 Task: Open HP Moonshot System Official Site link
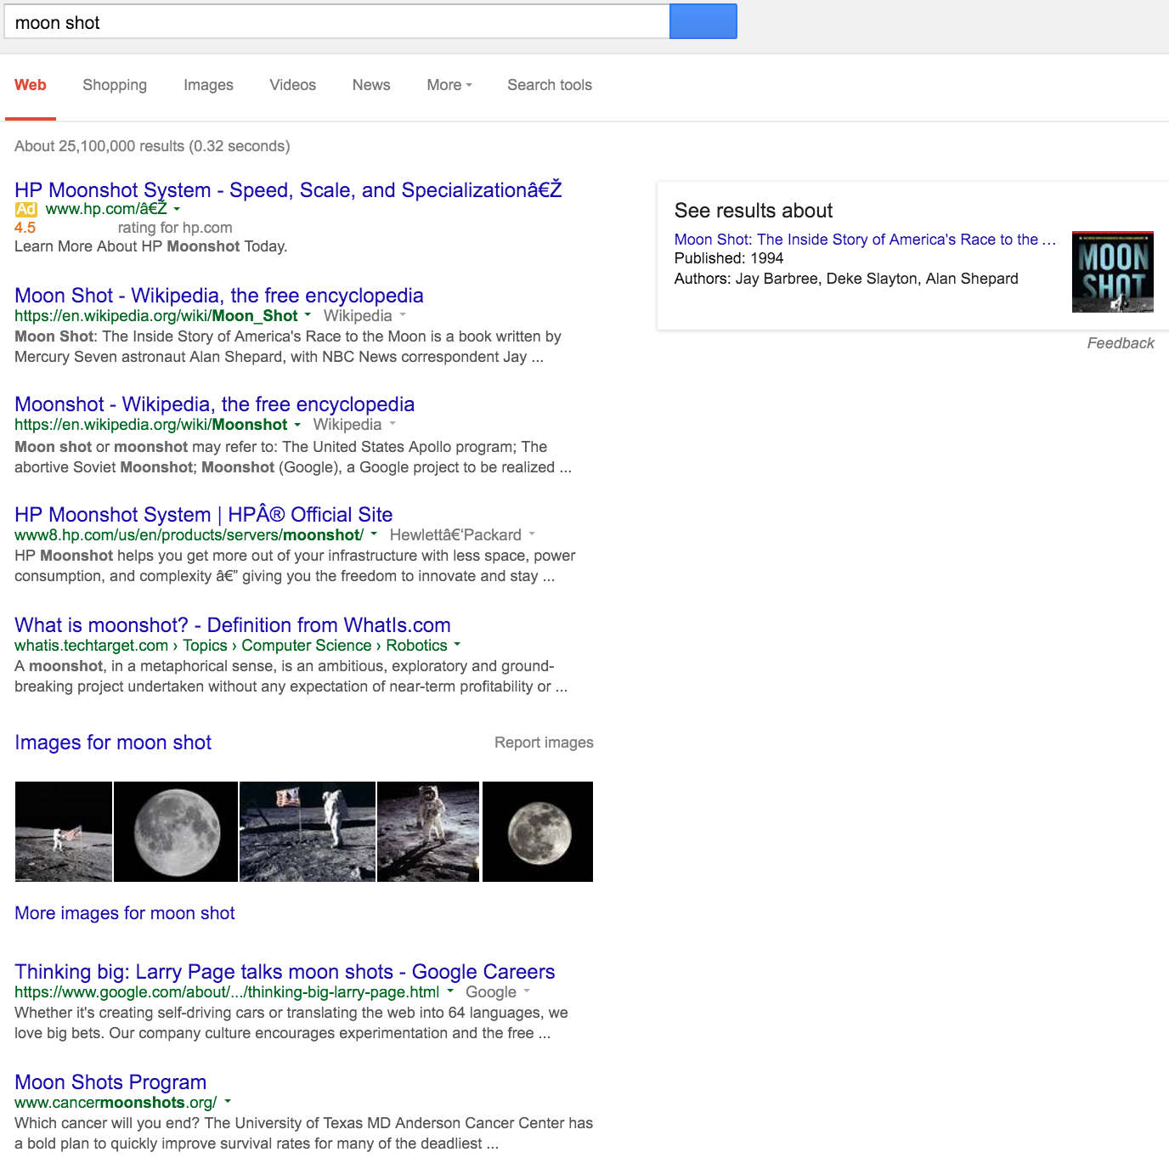pyautogui.click(x=203, y=515)
